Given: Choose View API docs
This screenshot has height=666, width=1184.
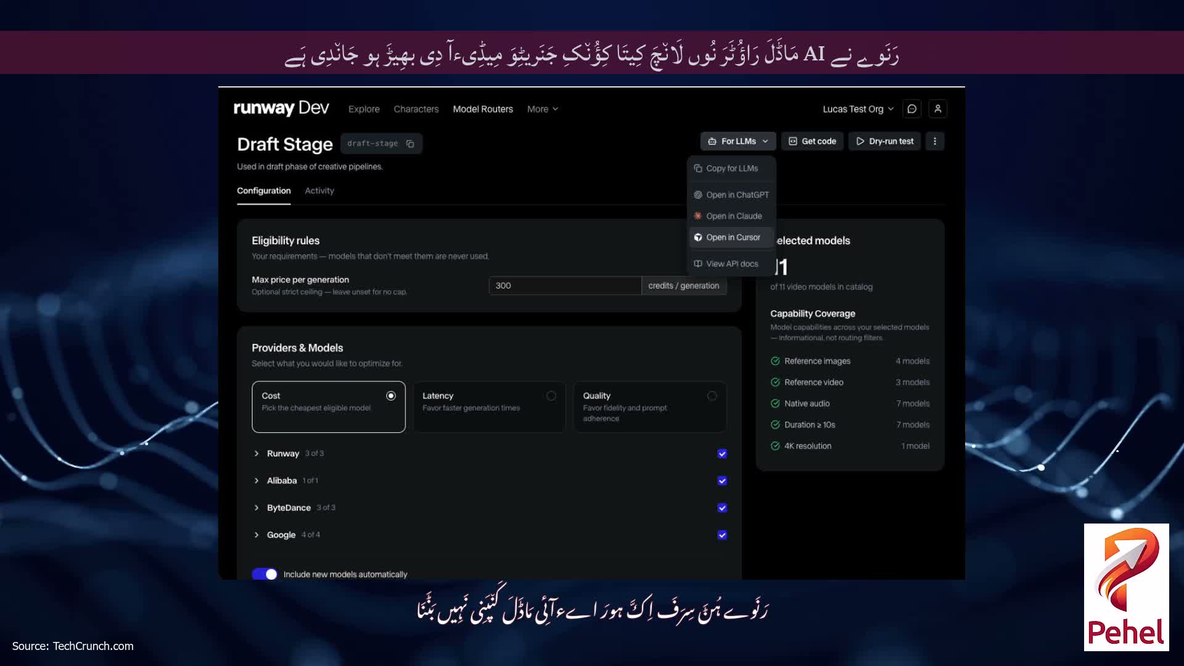Looking at the screenshot, I should (732, 264).
